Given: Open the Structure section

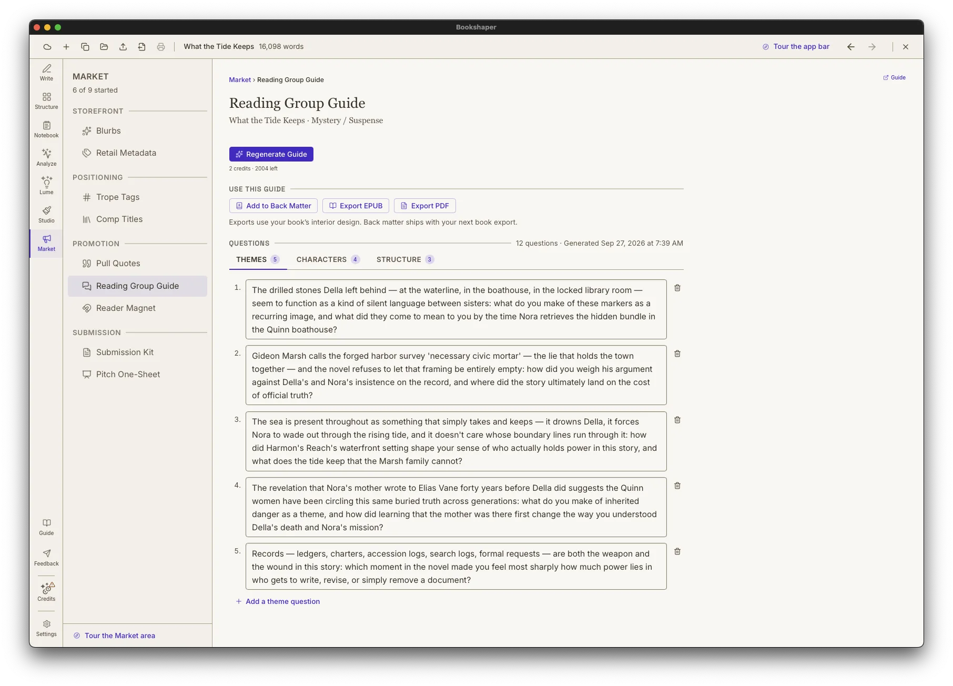Looking at the screenshot, I should point(46,101).
